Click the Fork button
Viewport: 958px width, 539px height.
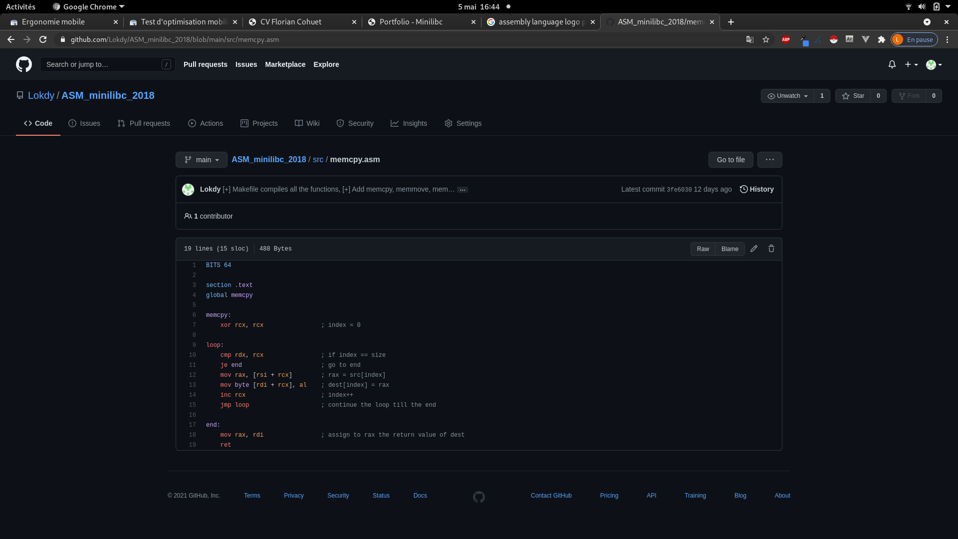[909, 96]
